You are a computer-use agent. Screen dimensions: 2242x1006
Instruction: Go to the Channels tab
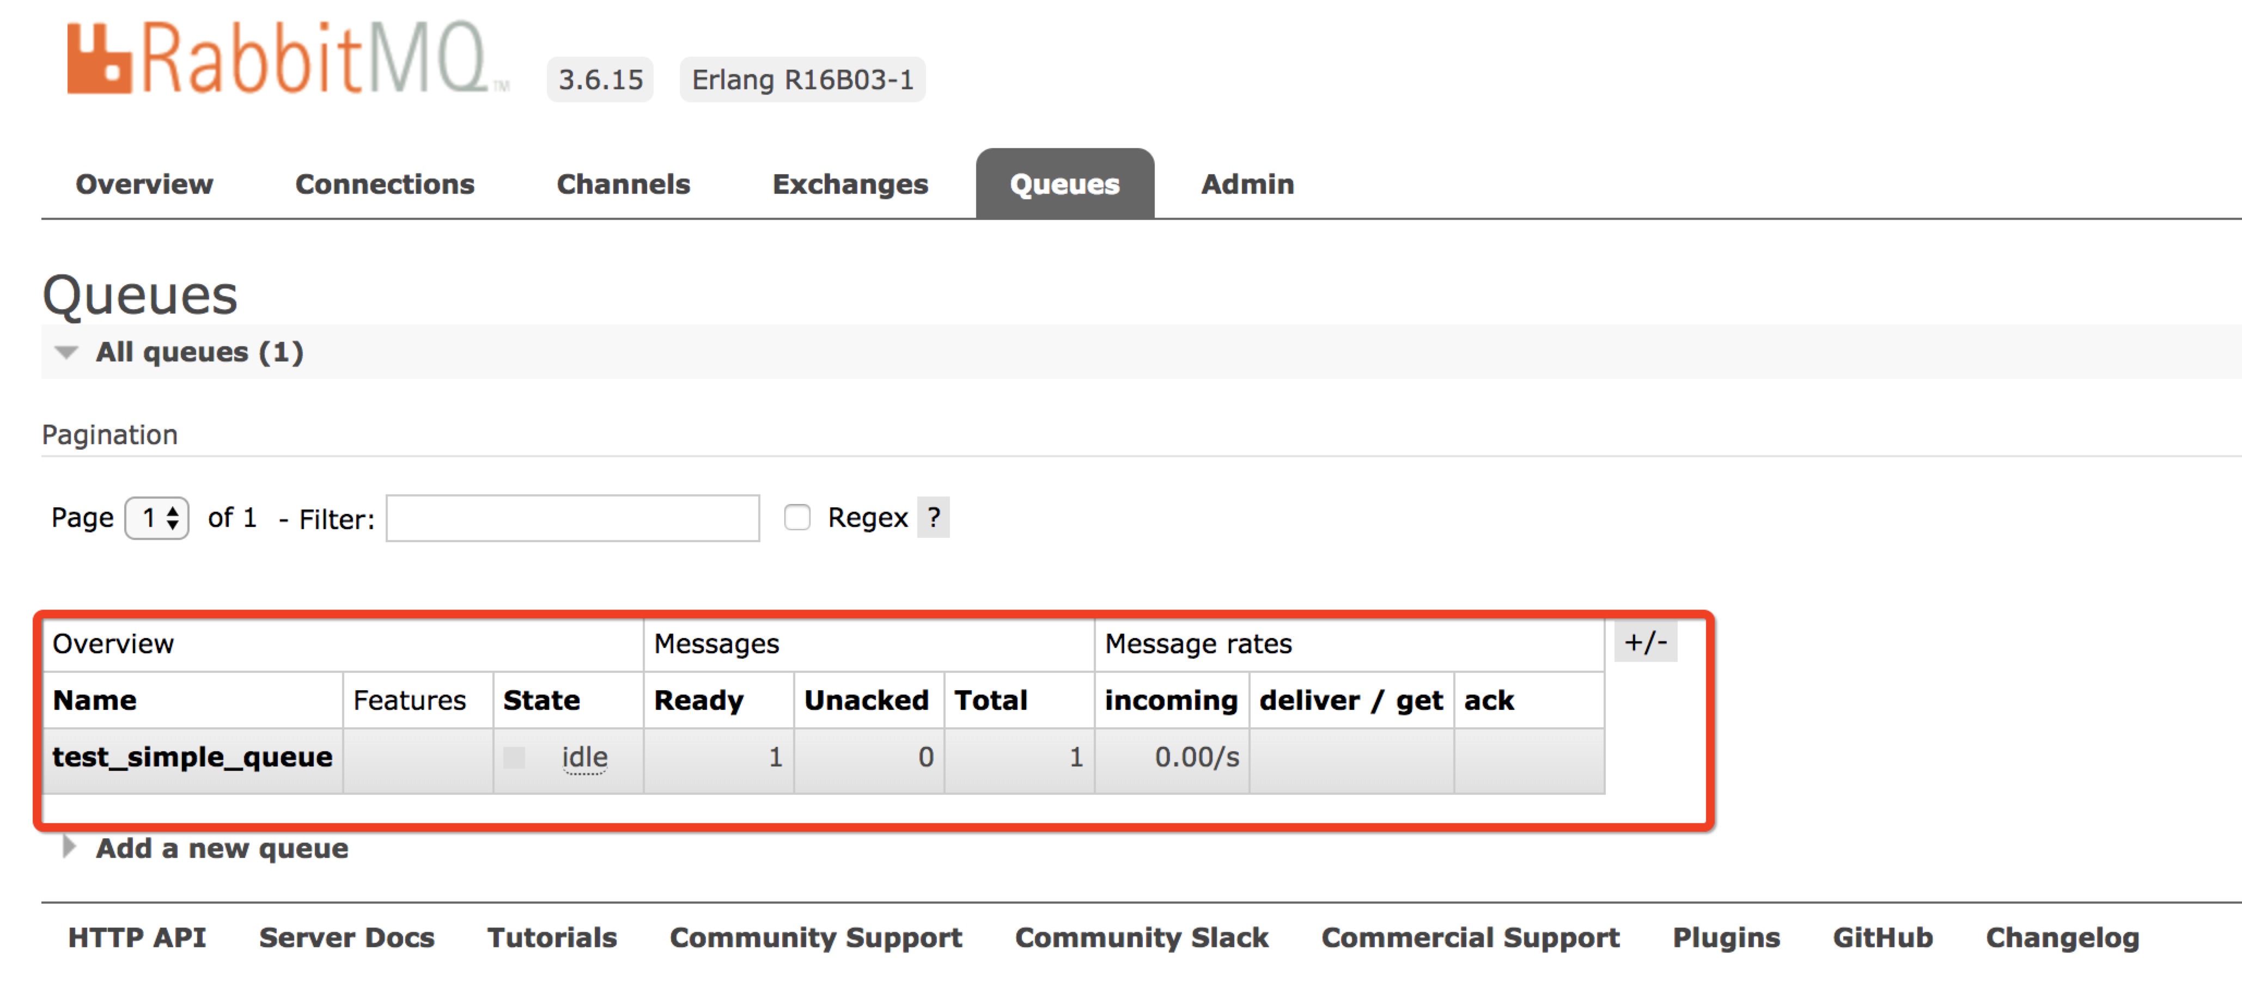click(623, 185)
